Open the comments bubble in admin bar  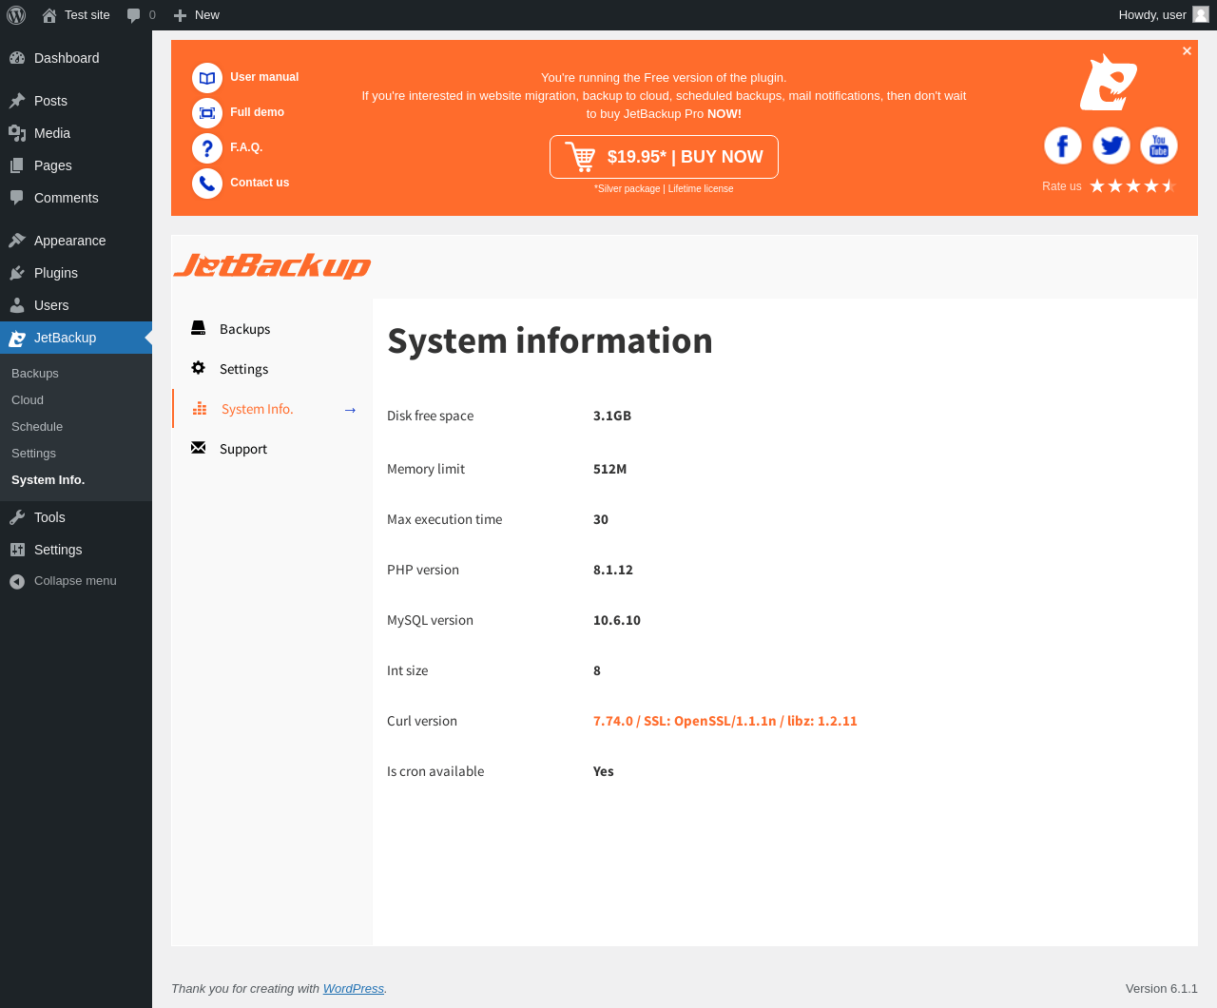(141, 15)
